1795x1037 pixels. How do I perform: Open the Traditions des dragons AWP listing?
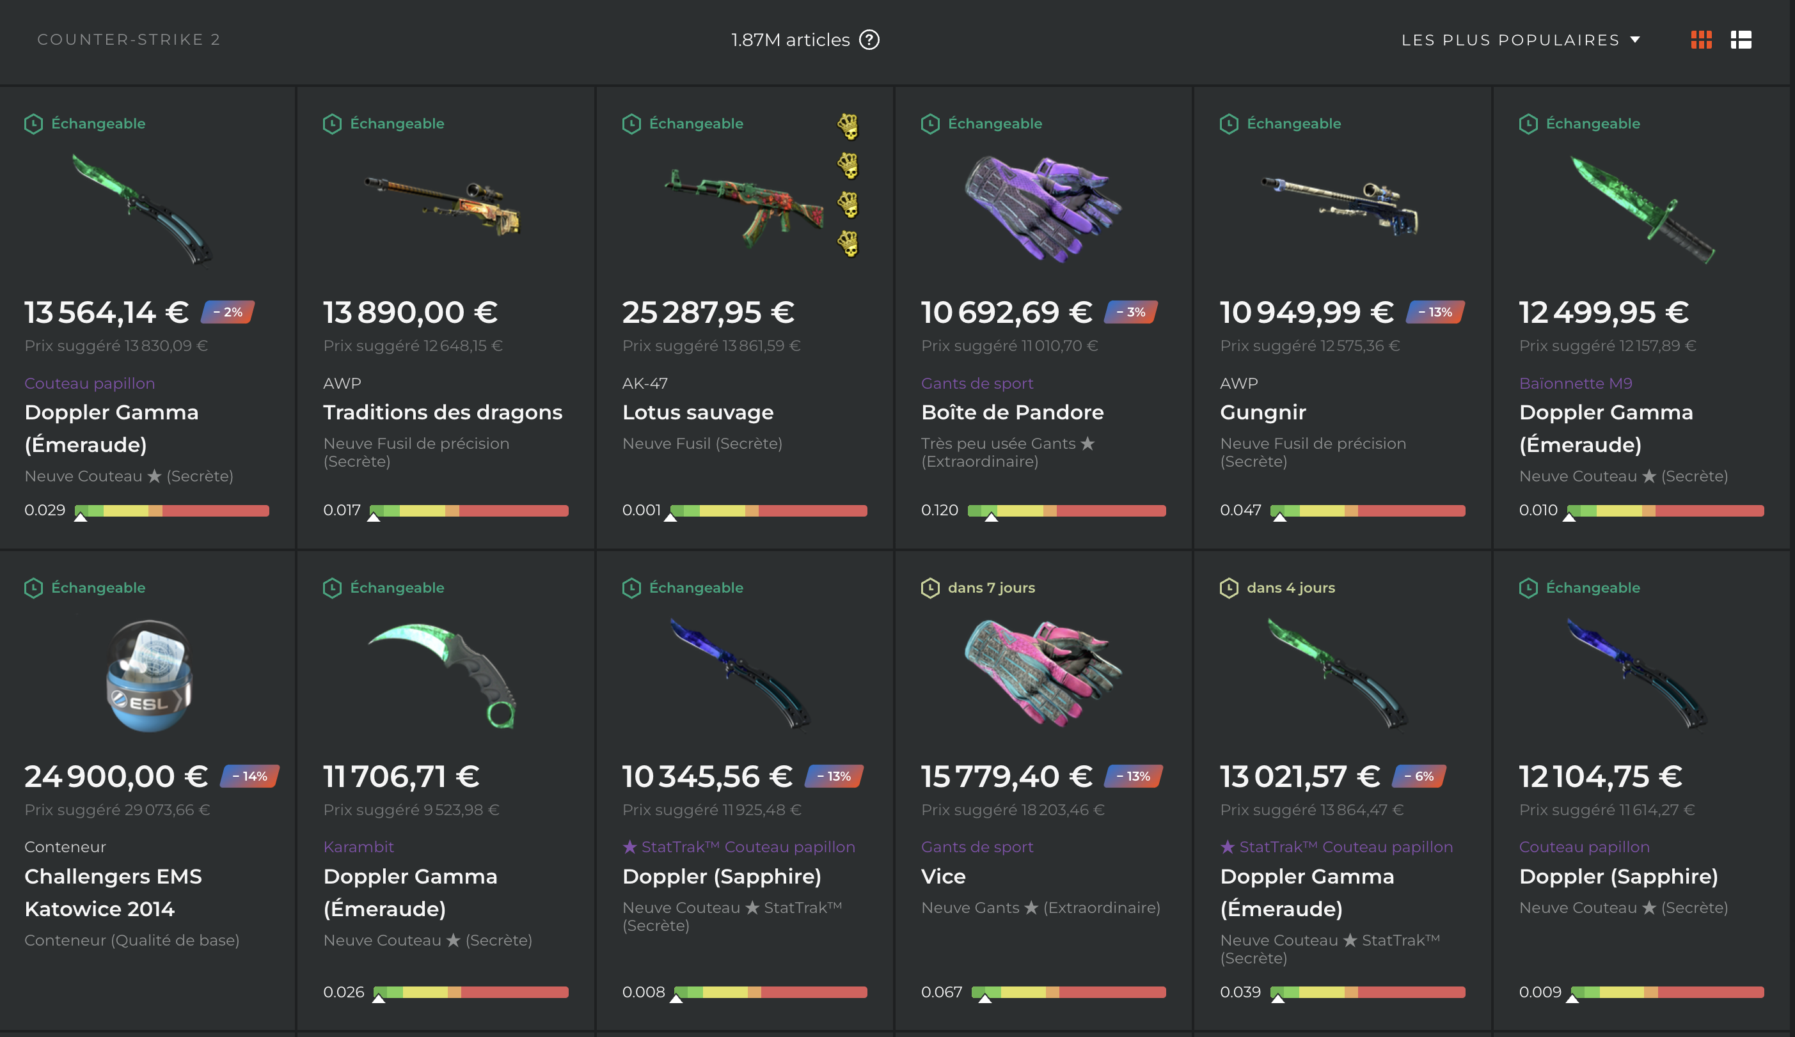coord(442,412)
